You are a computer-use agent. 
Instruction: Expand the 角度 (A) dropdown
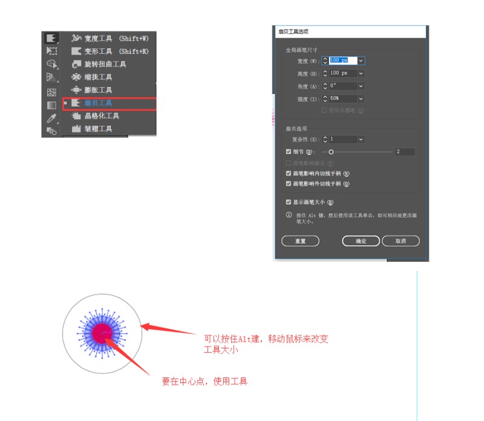(x=361, y=86)
